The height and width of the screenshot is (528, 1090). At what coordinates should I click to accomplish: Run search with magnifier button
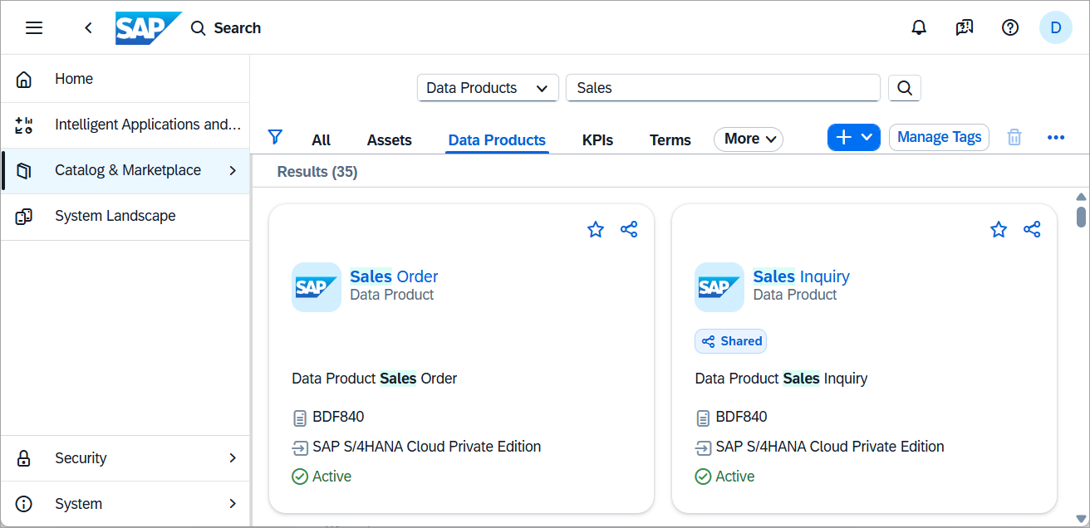coord(905,88)
